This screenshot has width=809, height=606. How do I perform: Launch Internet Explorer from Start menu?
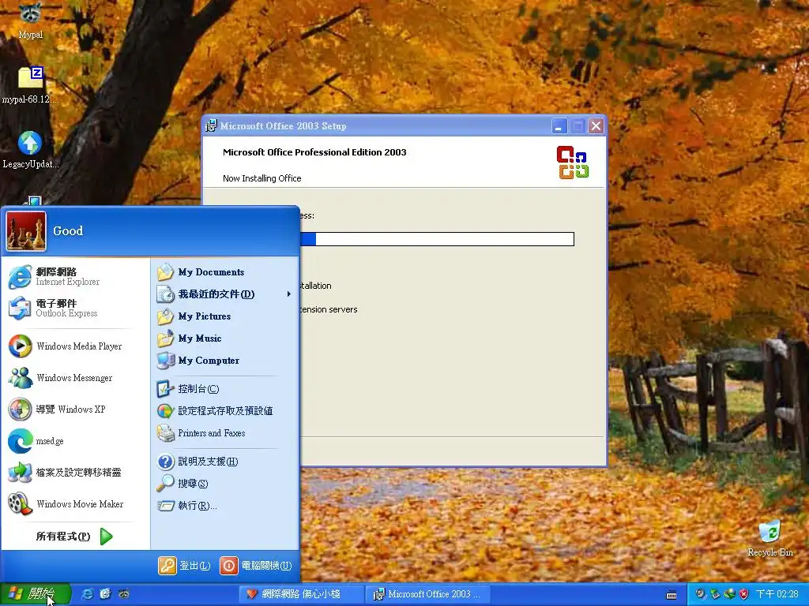click(77, 277)
